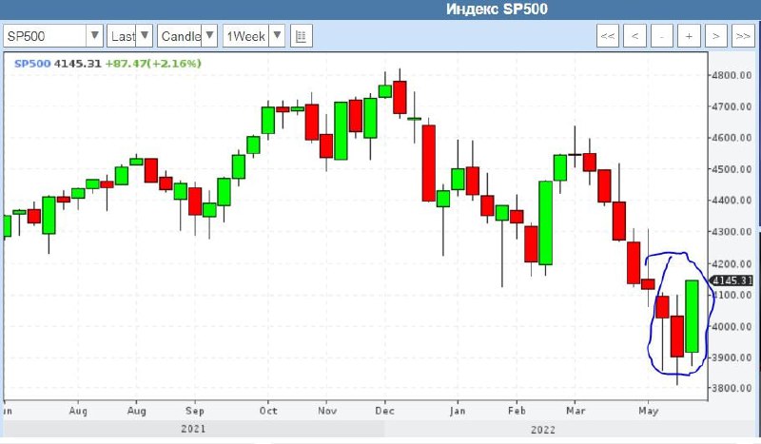Jump to chart start with << button
The width and height of the screenshot is (761, 444).
point(608,36)
